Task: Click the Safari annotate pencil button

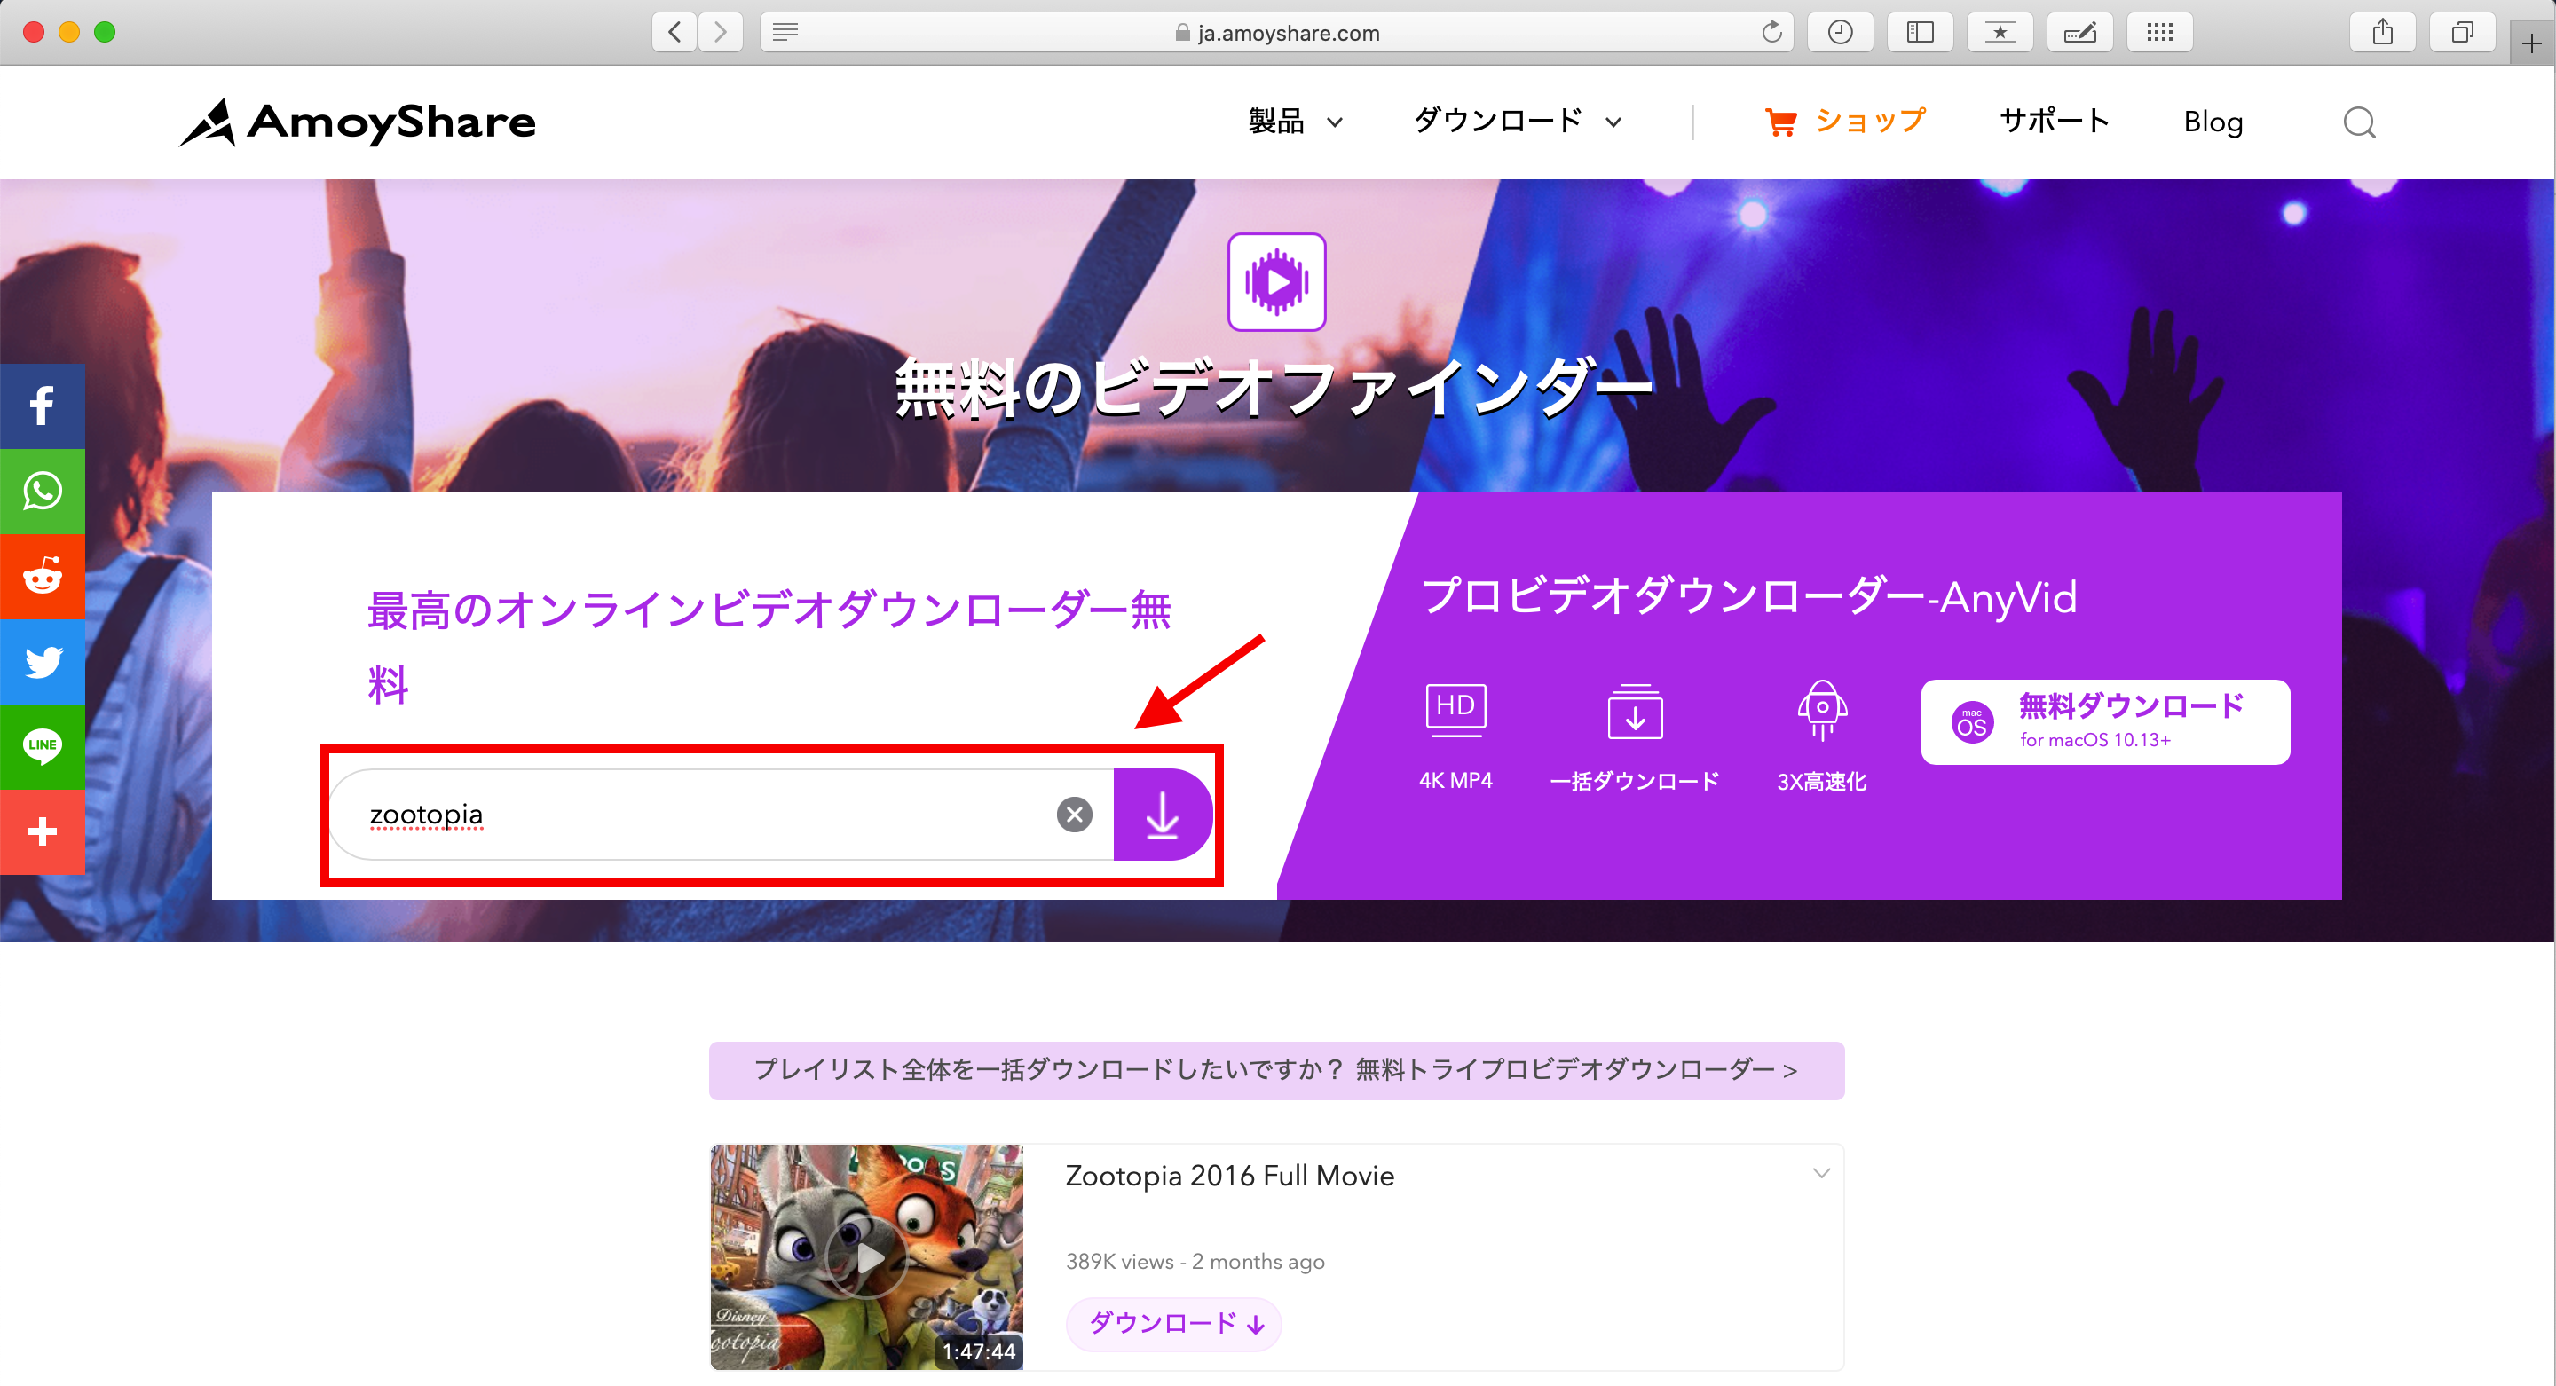Action: coord(2079,33)
